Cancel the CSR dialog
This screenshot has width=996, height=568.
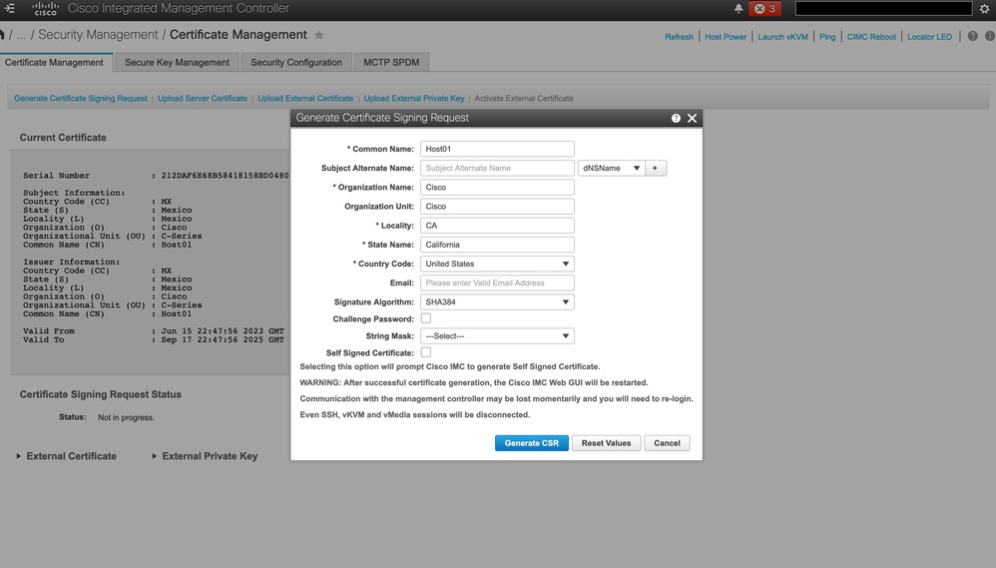[667, 443]
